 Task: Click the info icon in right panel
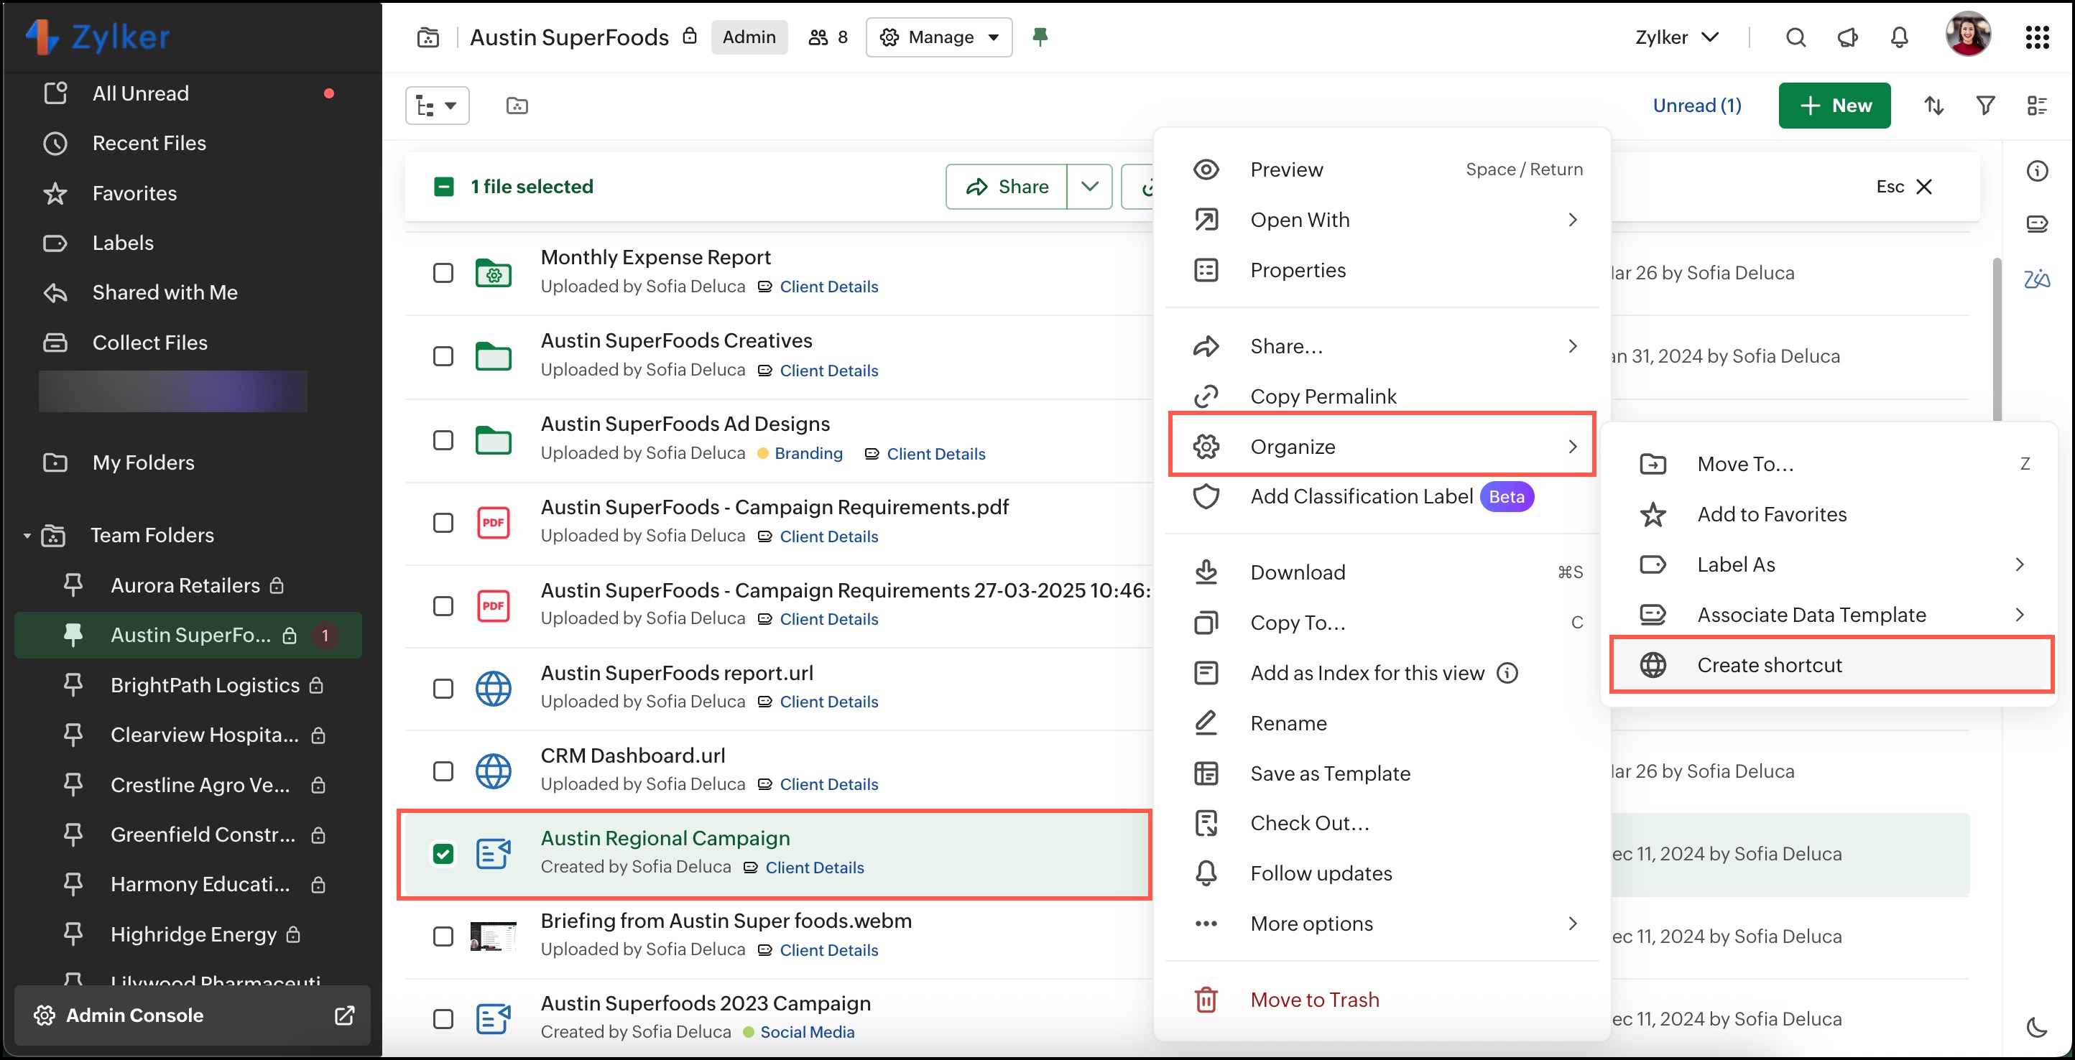[x=2036, y=171]
